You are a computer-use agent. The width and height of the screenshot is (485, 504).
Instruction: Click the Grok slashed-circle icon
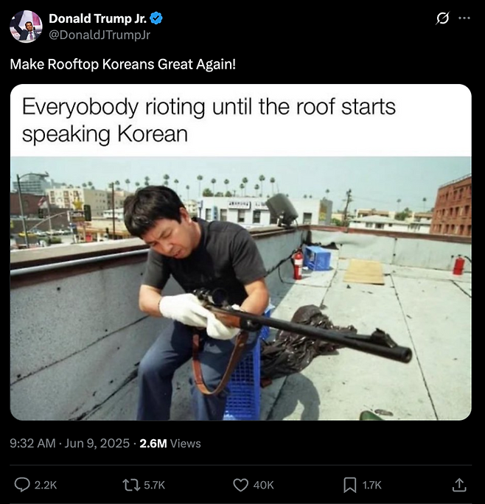pyautogui.click(x=442, y=18)
